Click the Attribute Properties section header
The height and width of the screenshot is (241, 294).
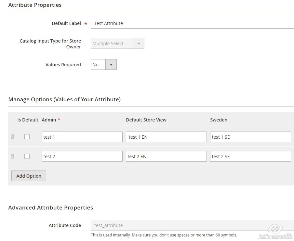(x=35, y=5)
